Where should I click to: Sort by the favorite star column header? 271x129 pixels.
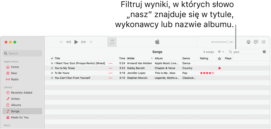[219, 58]
